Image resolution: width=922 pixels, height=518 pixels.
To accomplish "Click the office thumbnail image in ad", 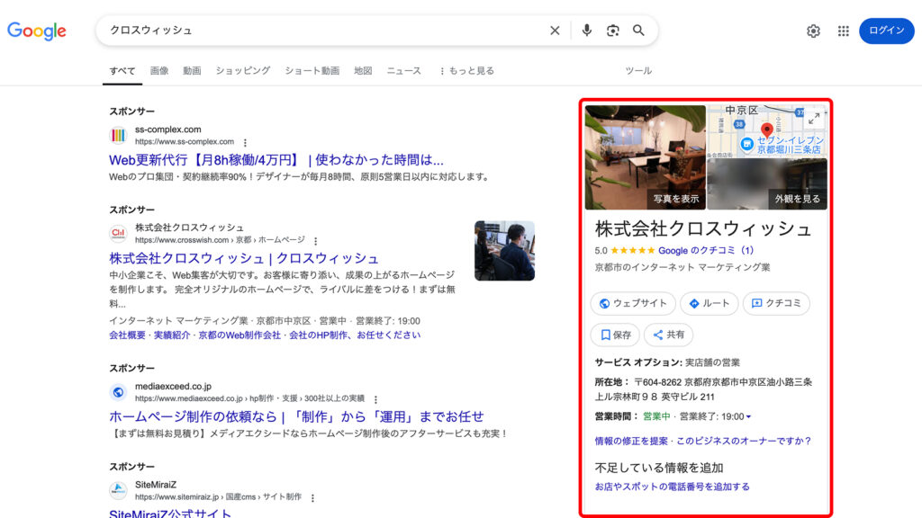I will [x=504, y=251].
